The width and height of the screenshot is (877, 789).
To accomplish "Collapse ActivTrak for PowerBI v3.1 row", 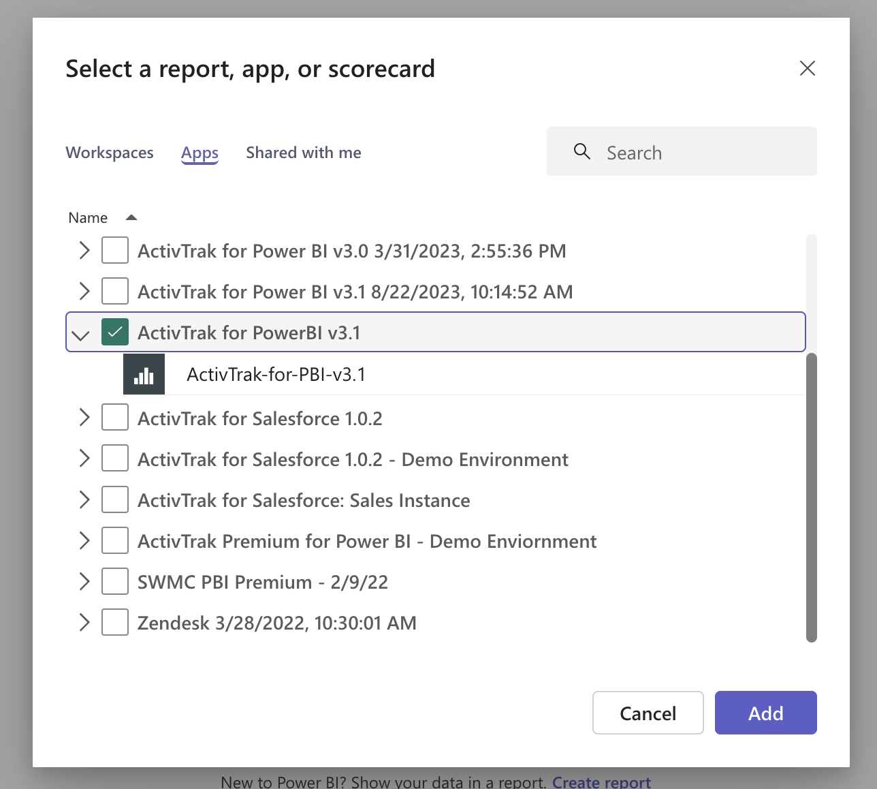I will tap(81, 335).
